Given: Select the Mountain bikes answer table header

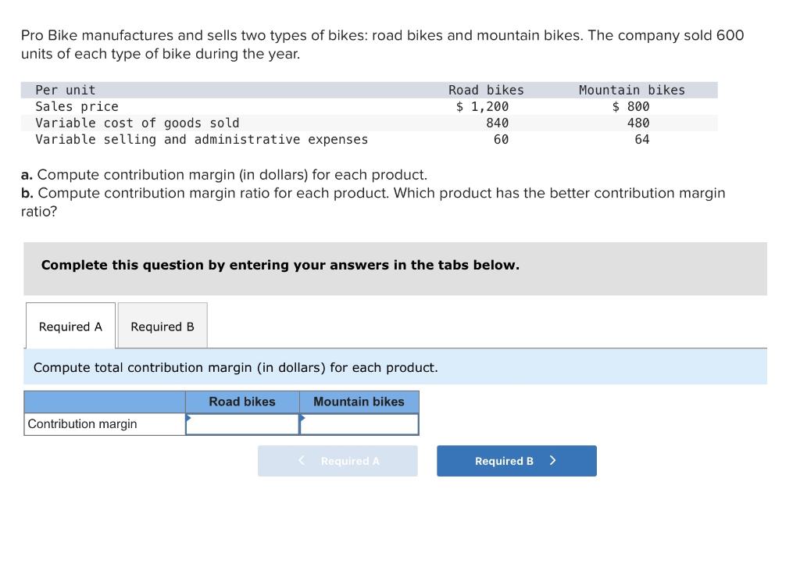Looking at the screenshot, I should (359, 402).
